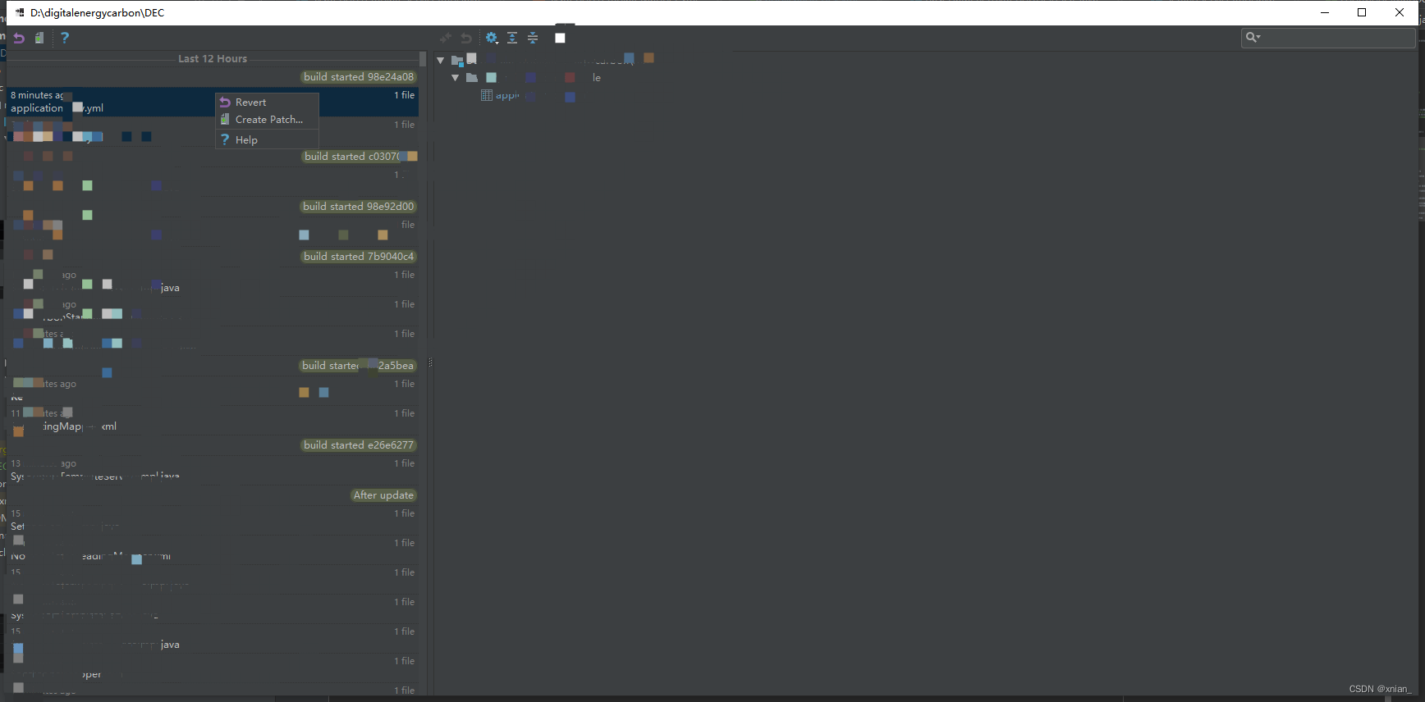Click the window icon in the title bar
The image size is (1425, 702).
pos(20,12)
